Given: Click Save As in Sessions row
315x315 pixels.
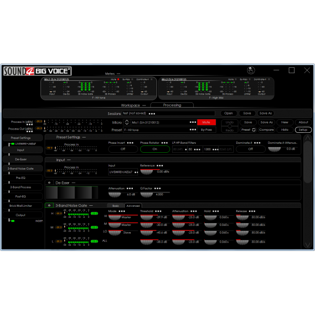Looking at the screenshot, I should point(266,113).
